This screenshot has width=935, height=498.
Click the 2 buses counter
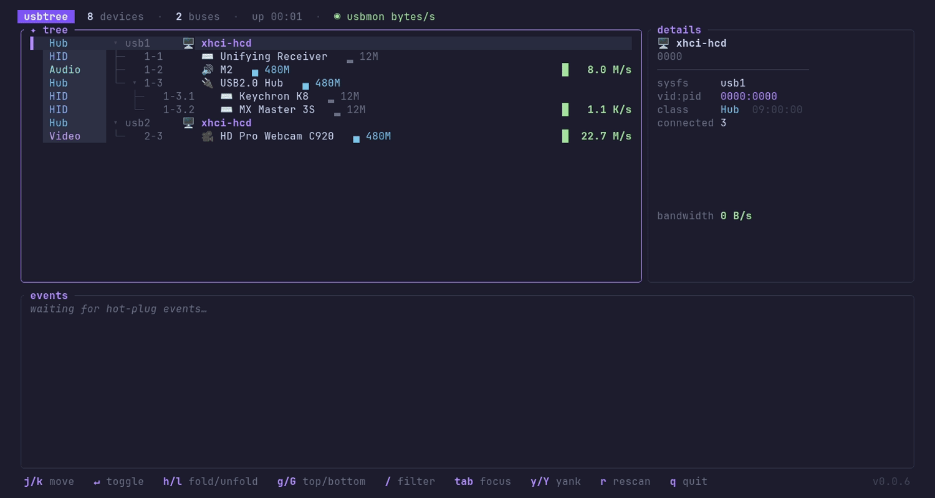click(198, 17)
